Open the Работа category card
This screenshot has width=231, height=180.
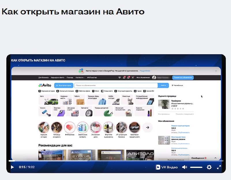pos(79,100)
